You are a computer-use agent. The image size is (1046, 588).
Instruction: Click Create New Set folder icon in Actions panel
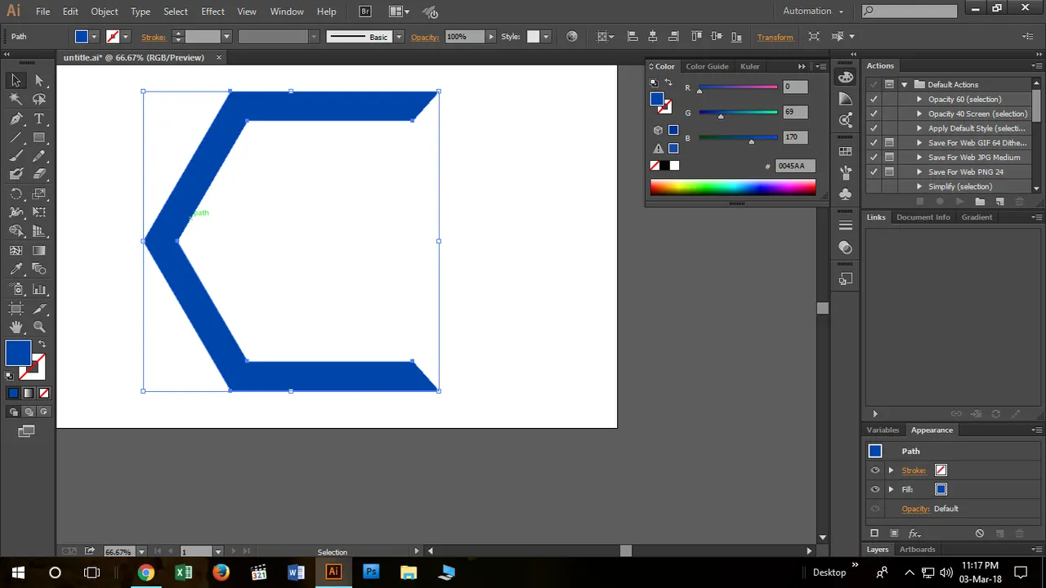pos(980,202)
